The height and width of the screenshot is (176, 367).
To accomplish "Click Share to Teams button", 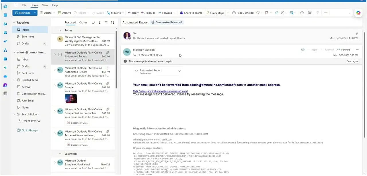I will coord(191,13).
